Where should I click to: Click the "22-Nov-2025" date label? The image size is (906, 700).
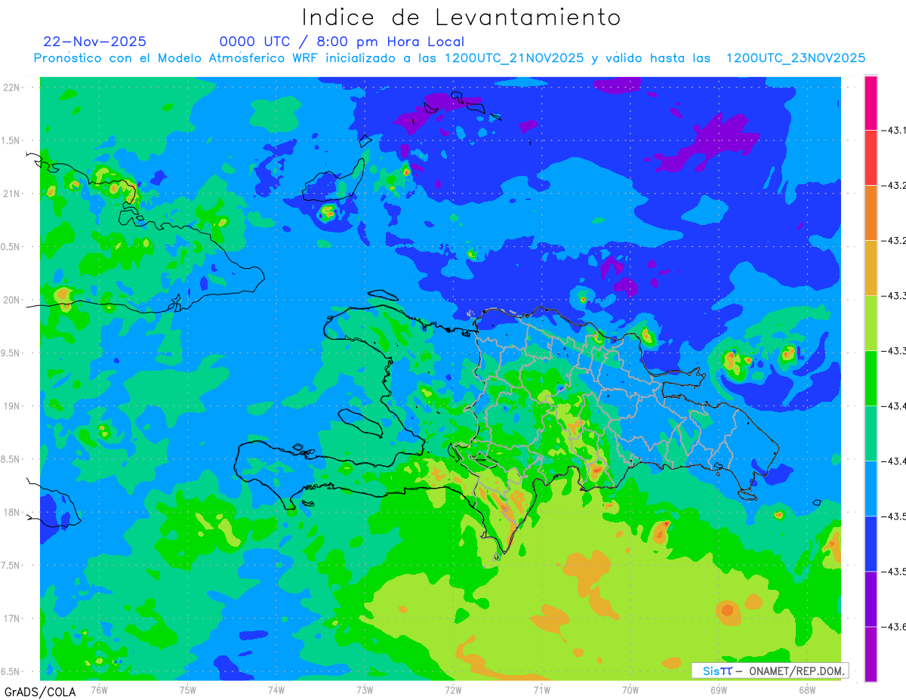[95, 42]
